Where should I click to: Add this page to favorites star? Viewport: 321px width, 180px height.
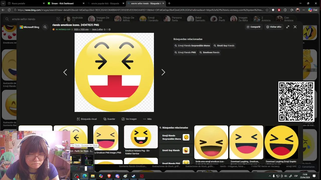267,10
